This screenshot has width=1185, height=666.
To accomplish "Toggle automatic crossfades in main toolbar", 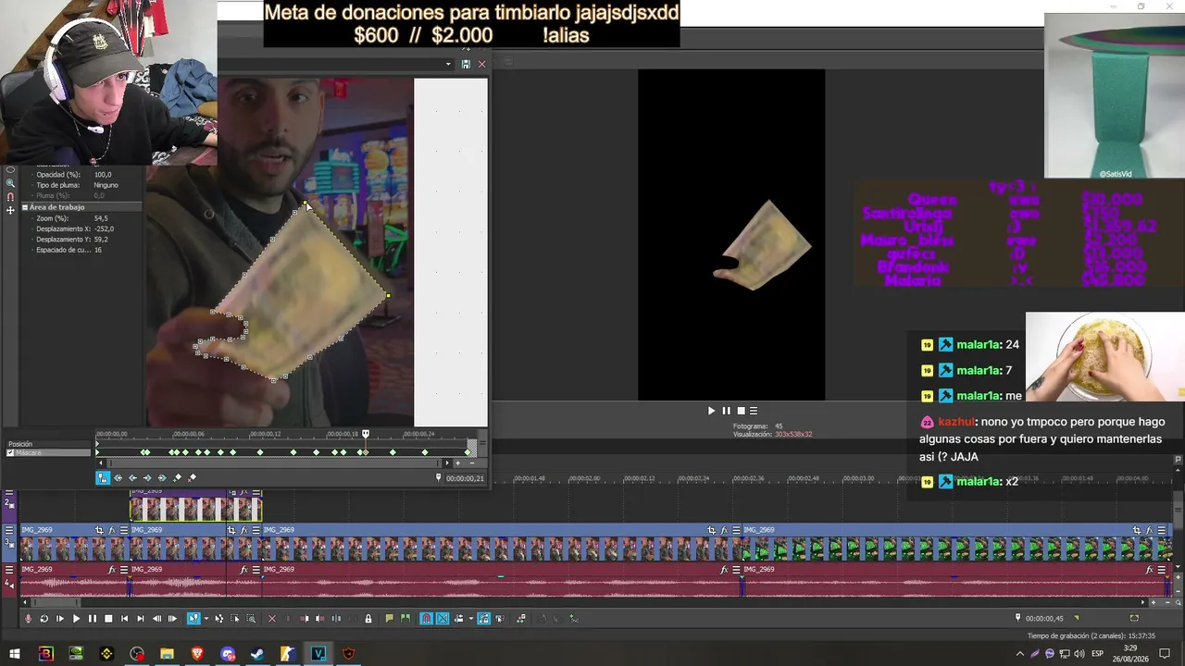I will 443,619.
